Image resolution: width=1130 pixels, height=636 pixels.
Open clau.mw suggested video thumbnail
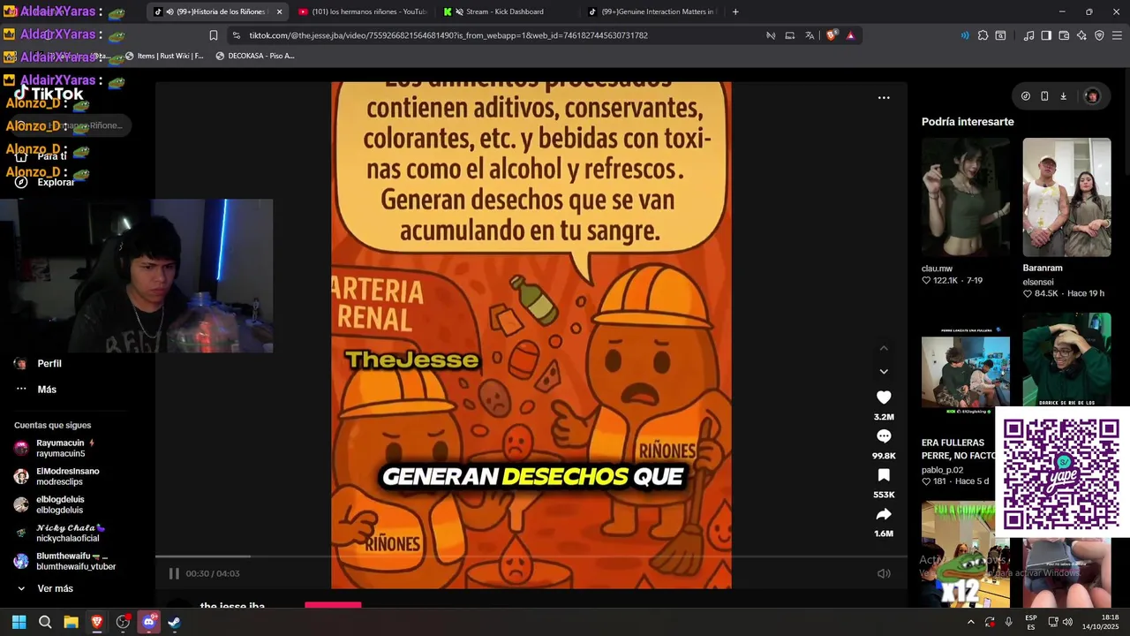(x=966, y=197)
